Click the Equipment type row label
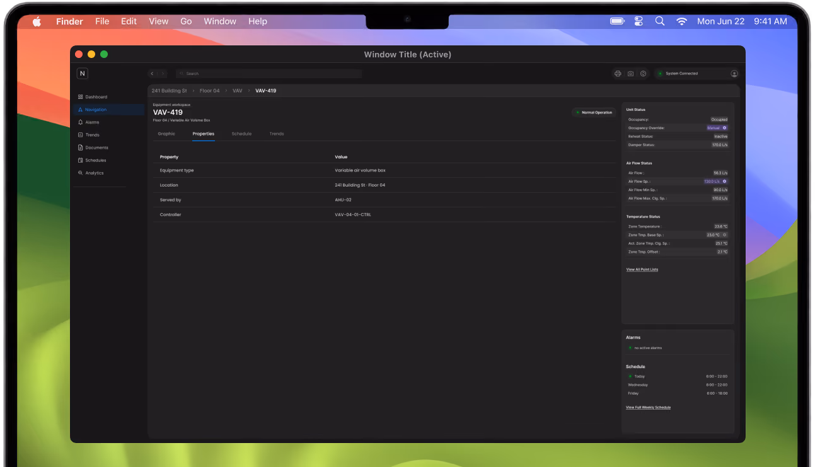Screen dimensions: 815x467 [x=177, y=171]
